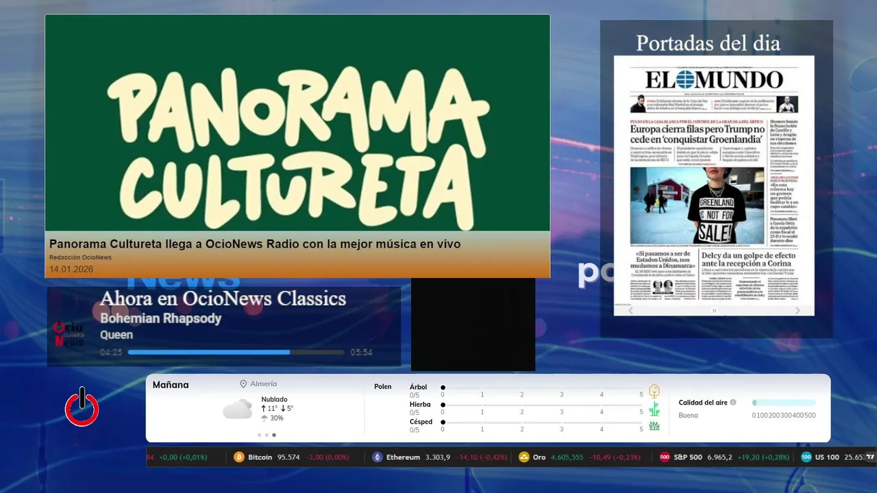Click the Bohemian Rhapsody song title
Image resolution: width=877 pixels, height=493 pixels.
click(x=161, y=318)
